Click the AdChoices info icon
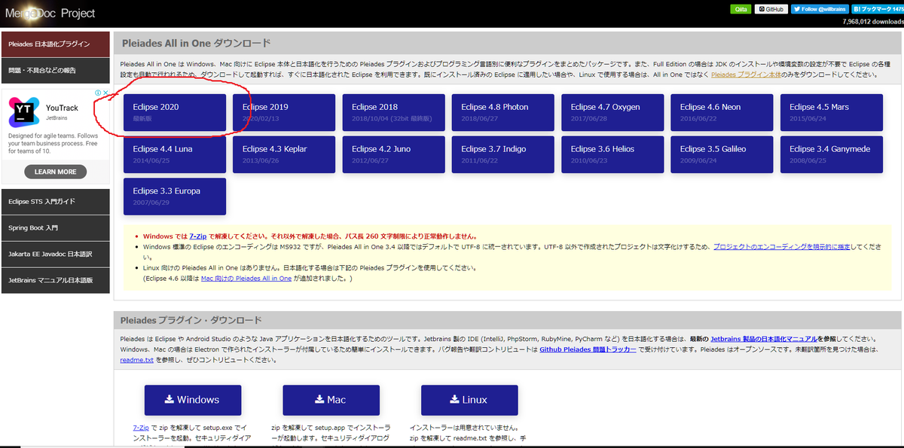 click(98, 93)
